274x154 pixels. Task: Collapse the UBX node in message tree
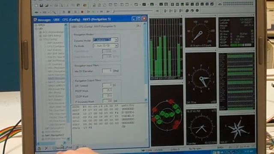(x=36, y=29)
